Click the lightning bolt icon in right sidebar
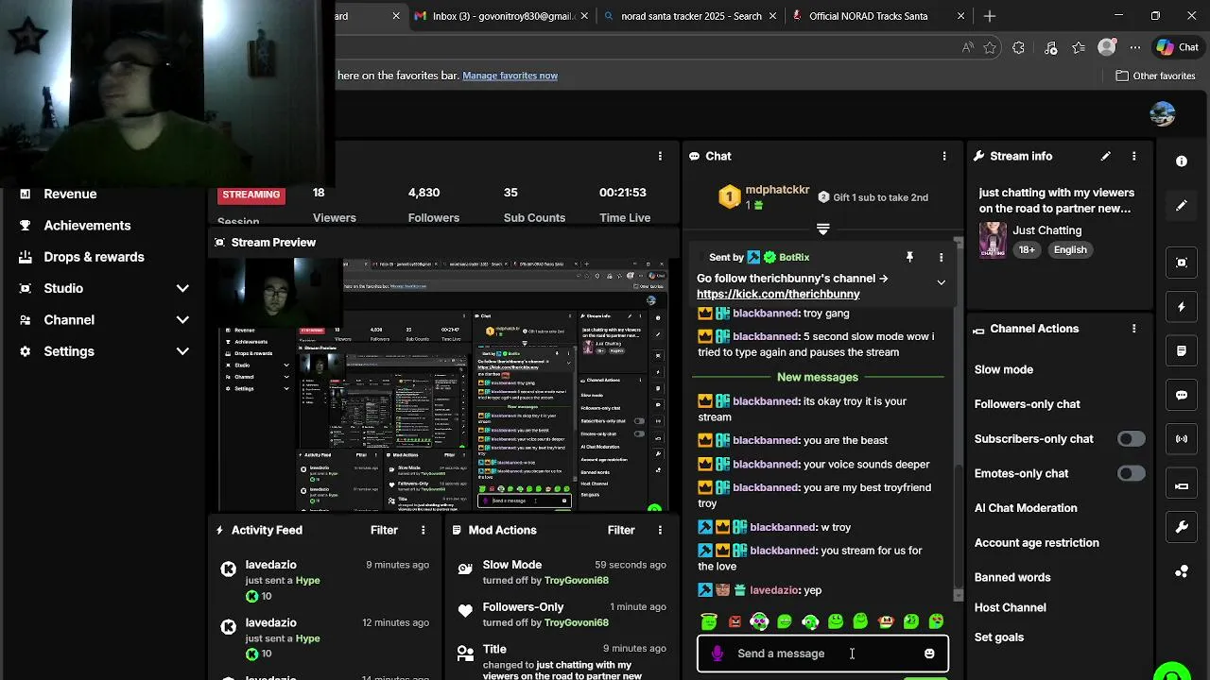 (1182, 307)
